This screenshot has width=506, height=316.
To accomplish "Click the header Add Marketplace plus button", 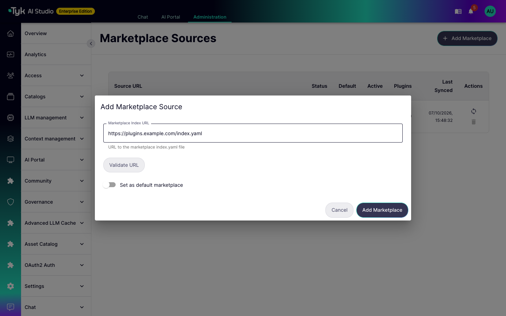I will [x=467, y=38].
